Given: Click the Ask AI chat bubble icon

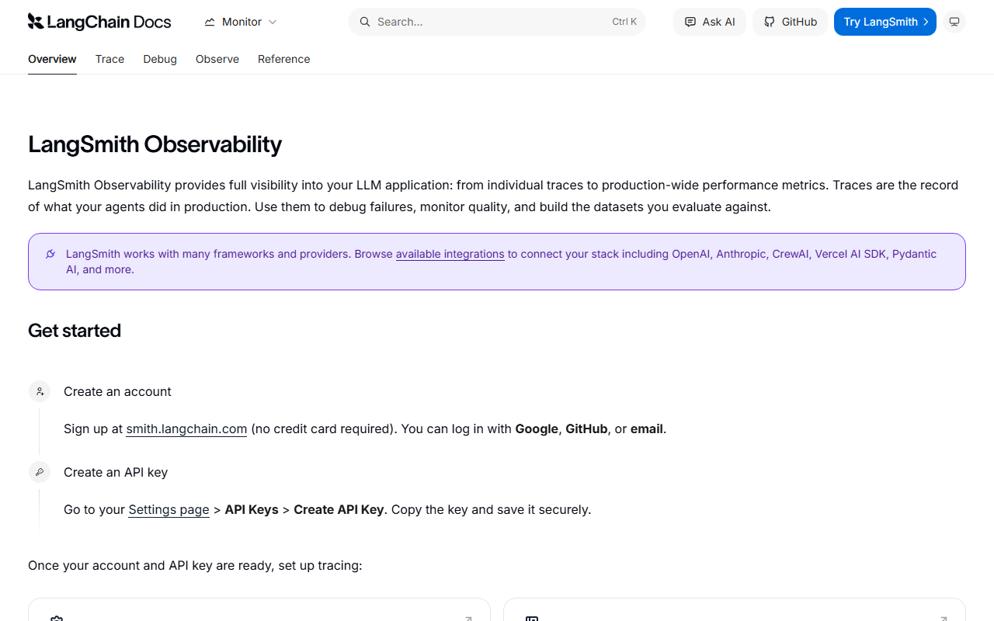Looking at the screenshot, I should pyautogui.click(x=690, y=22).
